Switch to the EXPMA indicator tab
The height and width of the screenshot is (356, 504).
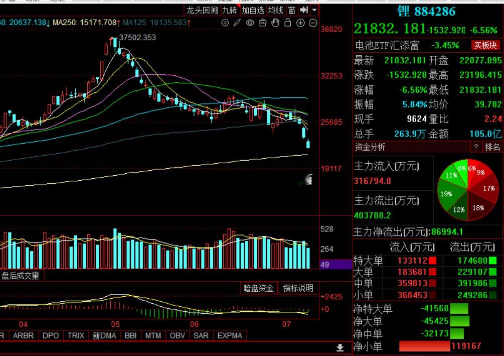coord(230,335)
